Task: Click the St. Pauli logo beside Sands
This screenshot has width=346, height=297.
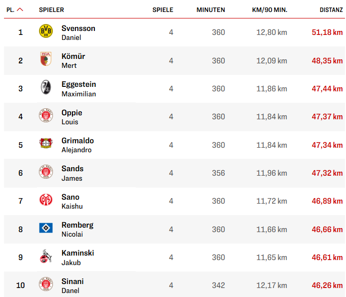Action: tap(45, 173)
